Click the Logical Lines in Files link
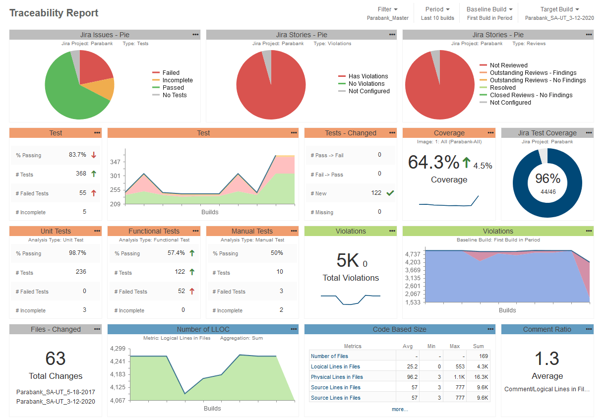This screenshot has width=609, height=420. pos(335,366)
